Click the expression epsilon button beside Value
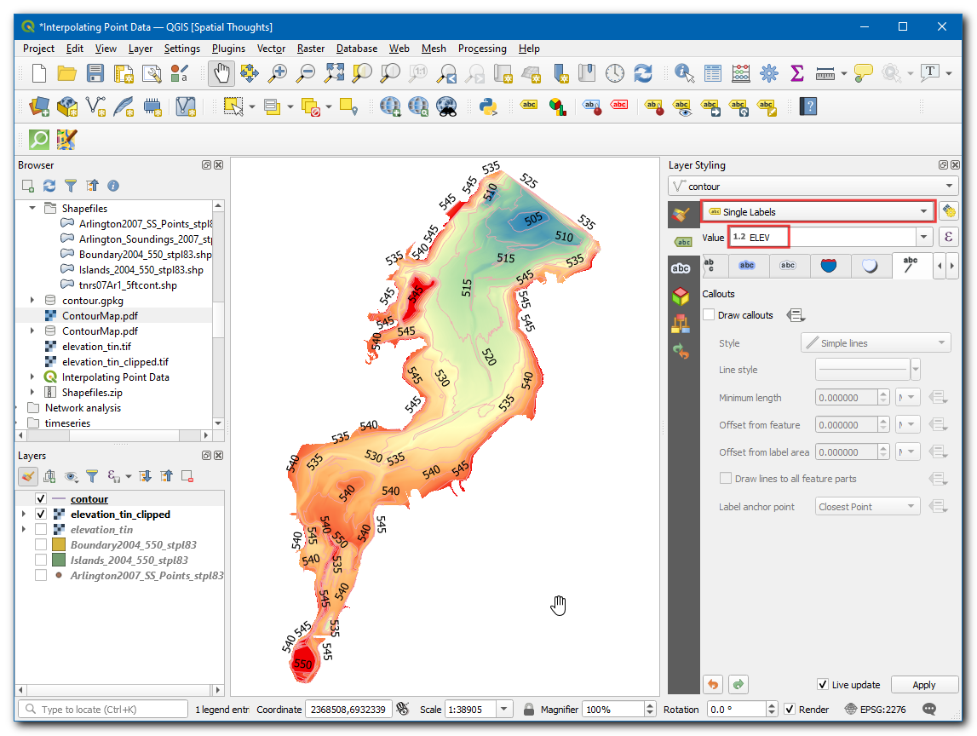 click(x=949, y=237)
